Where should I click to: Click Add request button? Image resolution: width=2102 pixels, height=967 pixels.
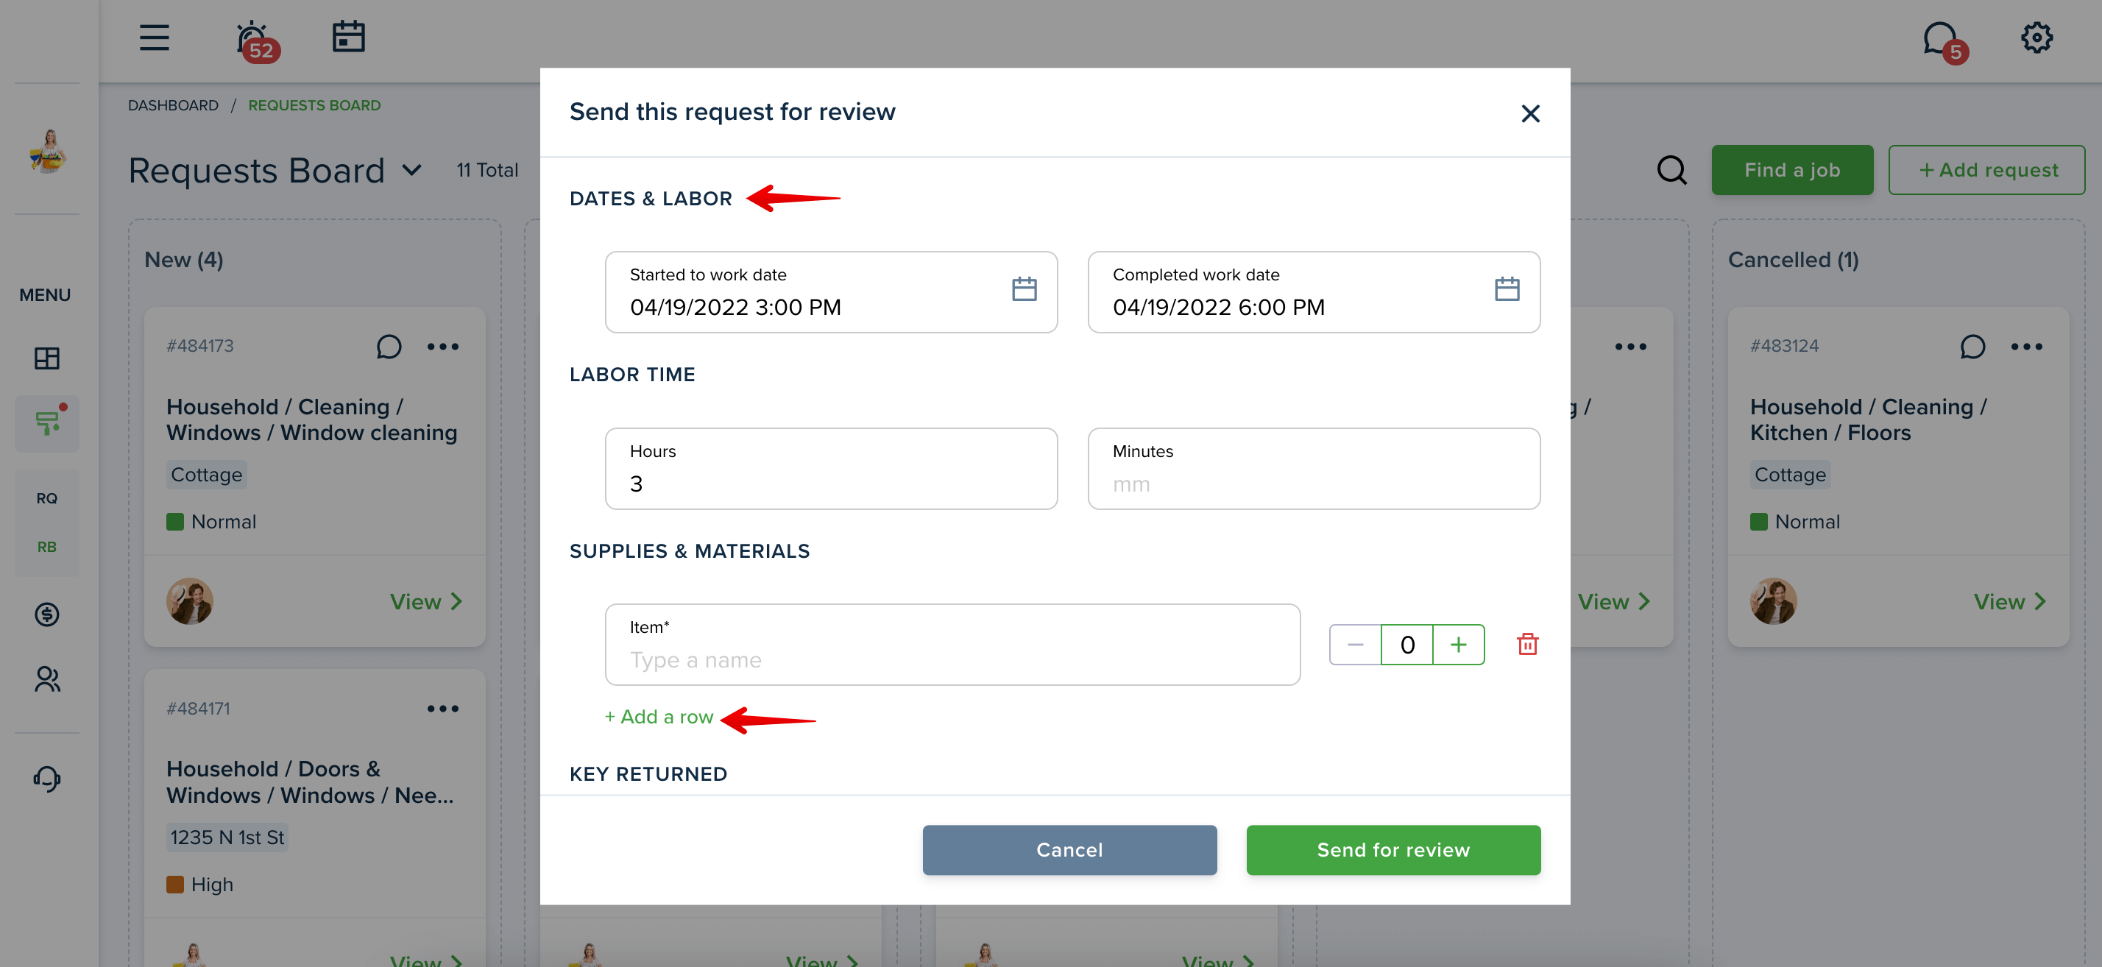(x=1986, y=170)
